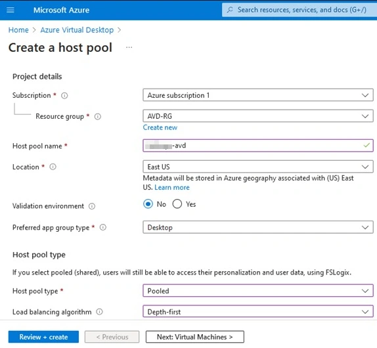The image size is (377, 348).
Task: Open the Host pool type Pooled dropdown
Action: [258, 291]
